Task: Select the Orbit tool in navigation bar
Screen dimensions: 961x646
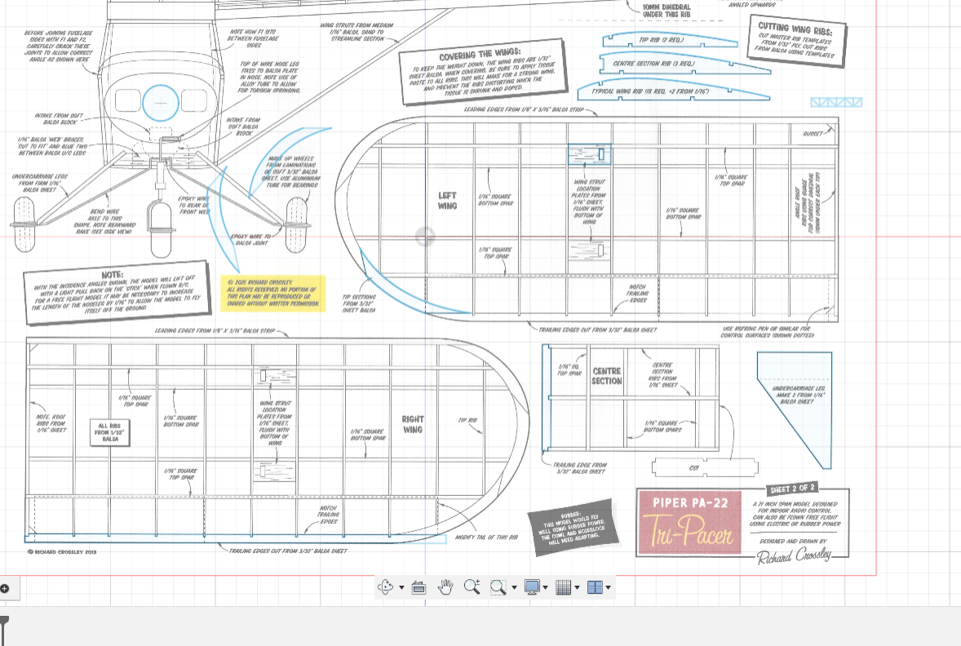Action: [x=386, y=587]
